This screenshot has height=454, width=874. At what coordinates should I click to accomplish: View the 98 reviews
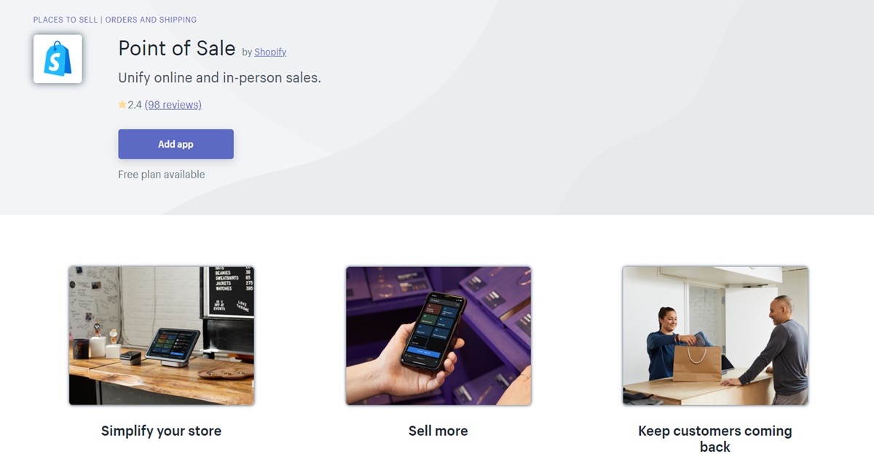click(173, 105)
